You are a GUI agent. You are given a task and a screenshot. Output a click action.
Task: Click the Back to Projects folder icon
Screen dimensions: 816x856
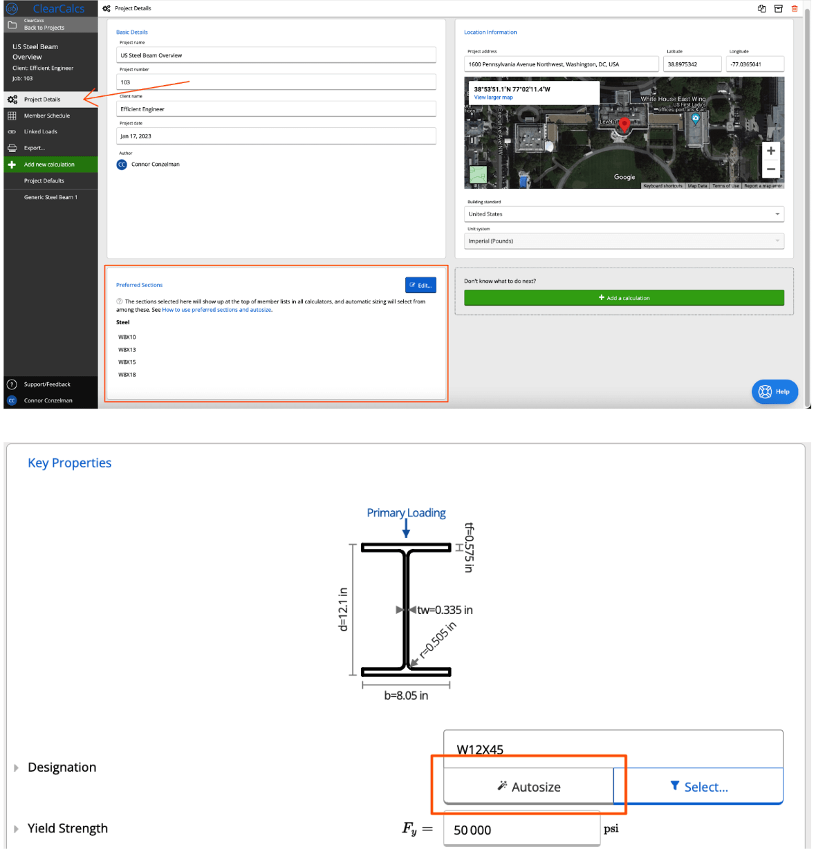(12, 25)
